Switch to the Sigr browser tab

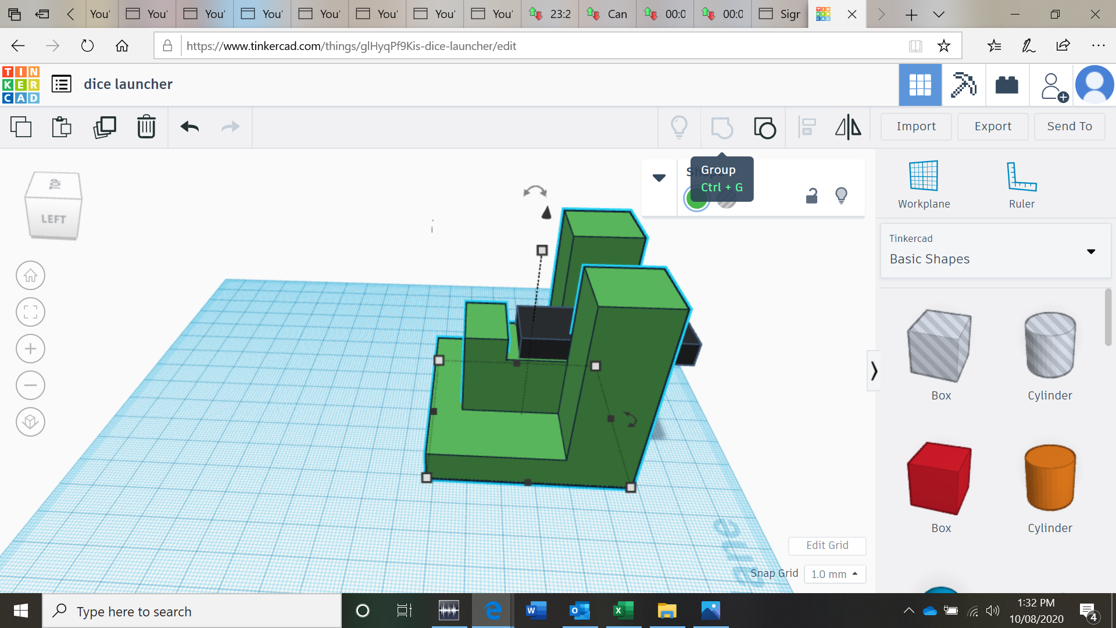780,14
